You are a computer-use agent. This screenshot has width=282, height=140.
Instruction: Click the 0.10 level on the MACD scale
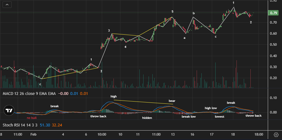coord(273,98)
